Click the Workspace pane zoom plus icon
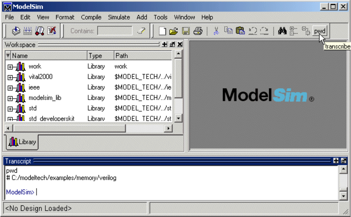351x217 pixels. pos(164,45)
